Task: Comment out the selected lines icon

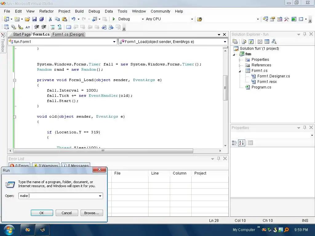Action: 52,27
